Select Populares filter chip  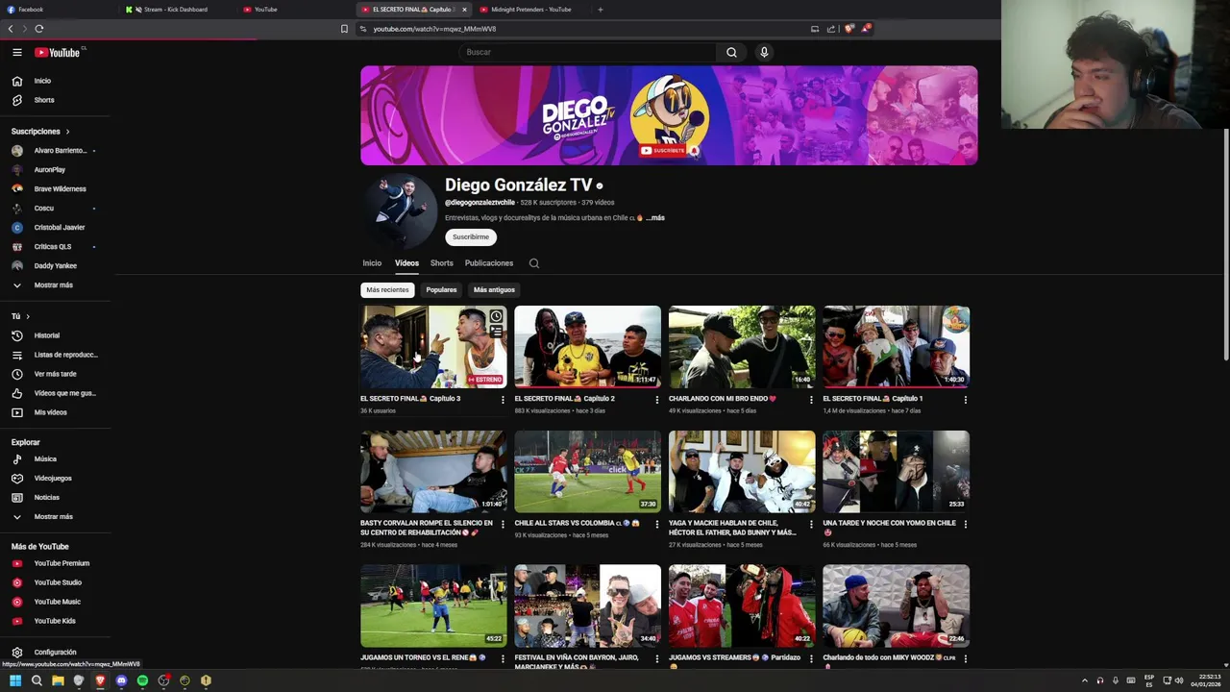[x=442, y=289]
